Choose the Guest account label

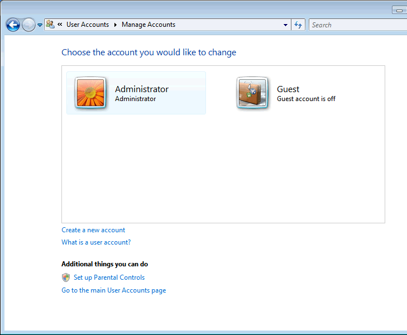pos(288,89)
